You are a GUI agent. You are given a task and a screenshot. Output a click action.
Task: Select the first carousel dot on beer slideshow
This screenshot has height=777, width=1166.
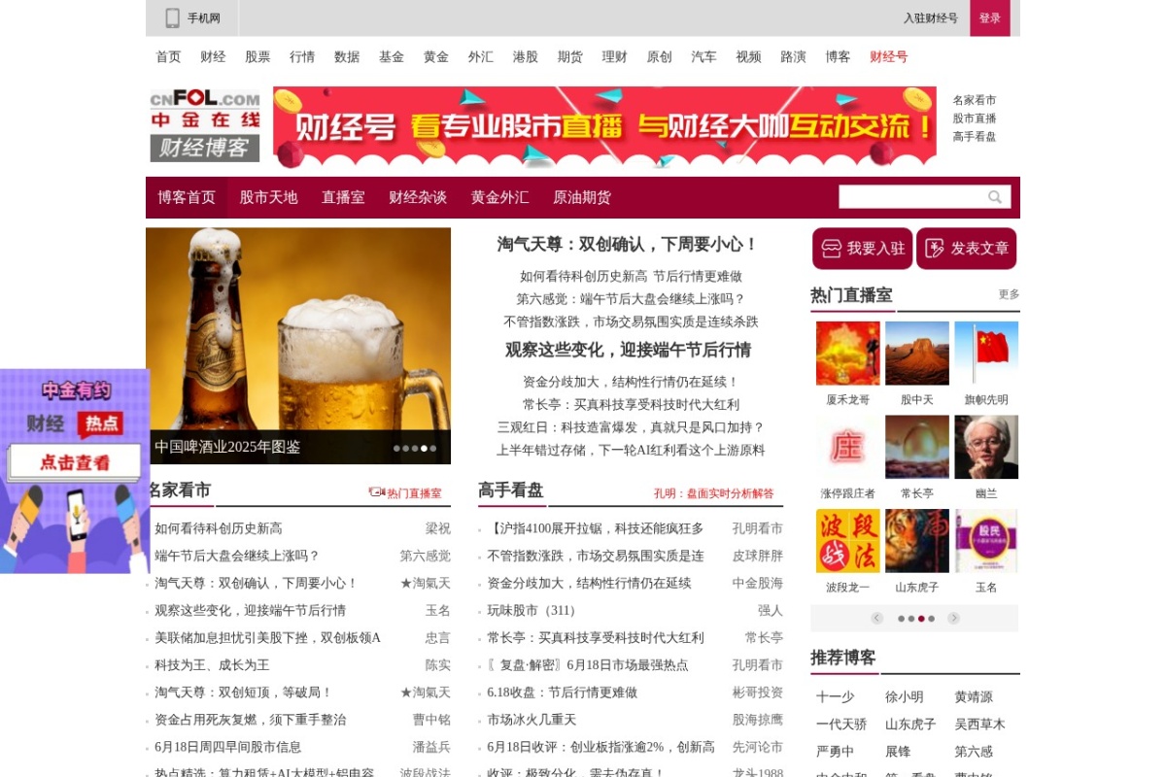[396, 449]
